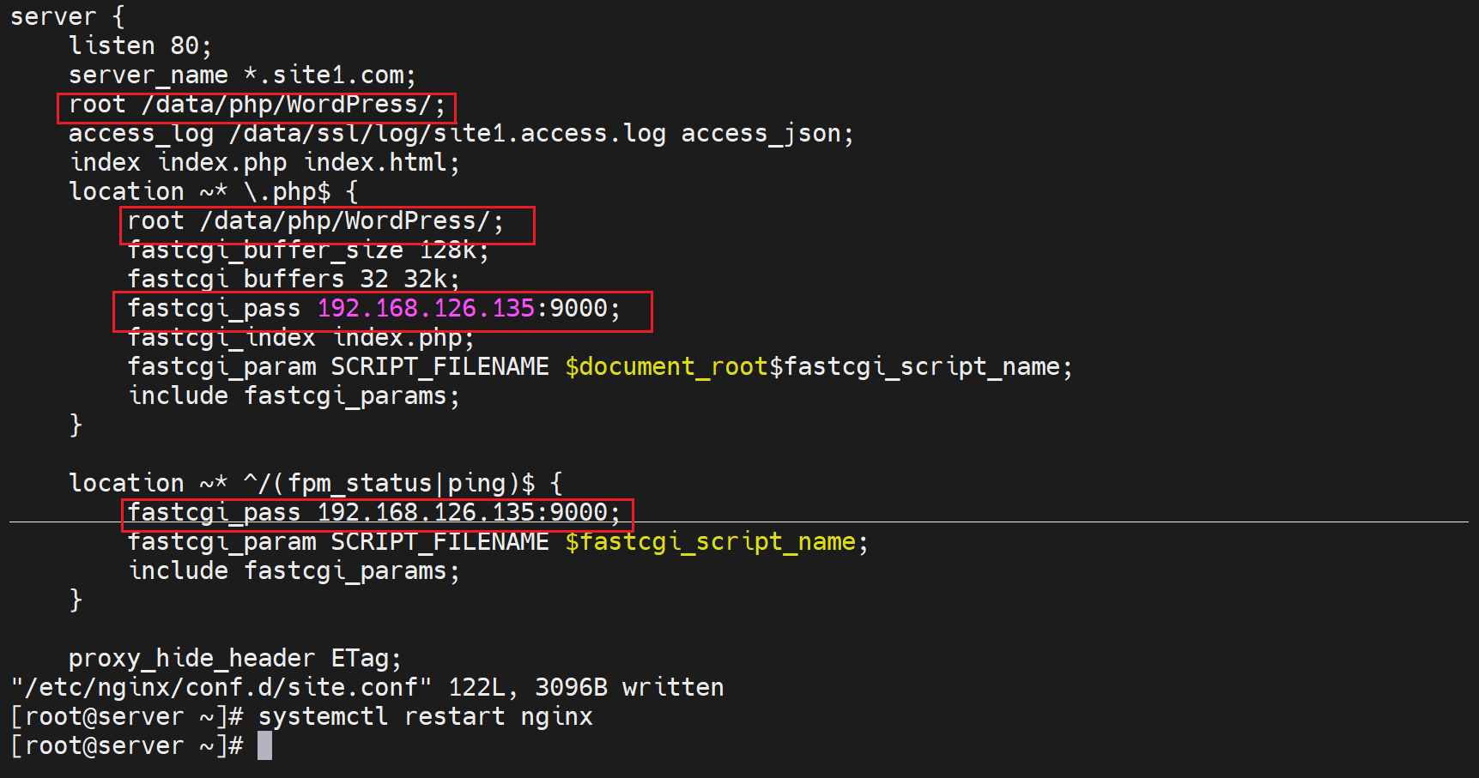Click the fpm_status|ping location line
This screenshot has height=778, width=1479.
[x=315, y=483]
